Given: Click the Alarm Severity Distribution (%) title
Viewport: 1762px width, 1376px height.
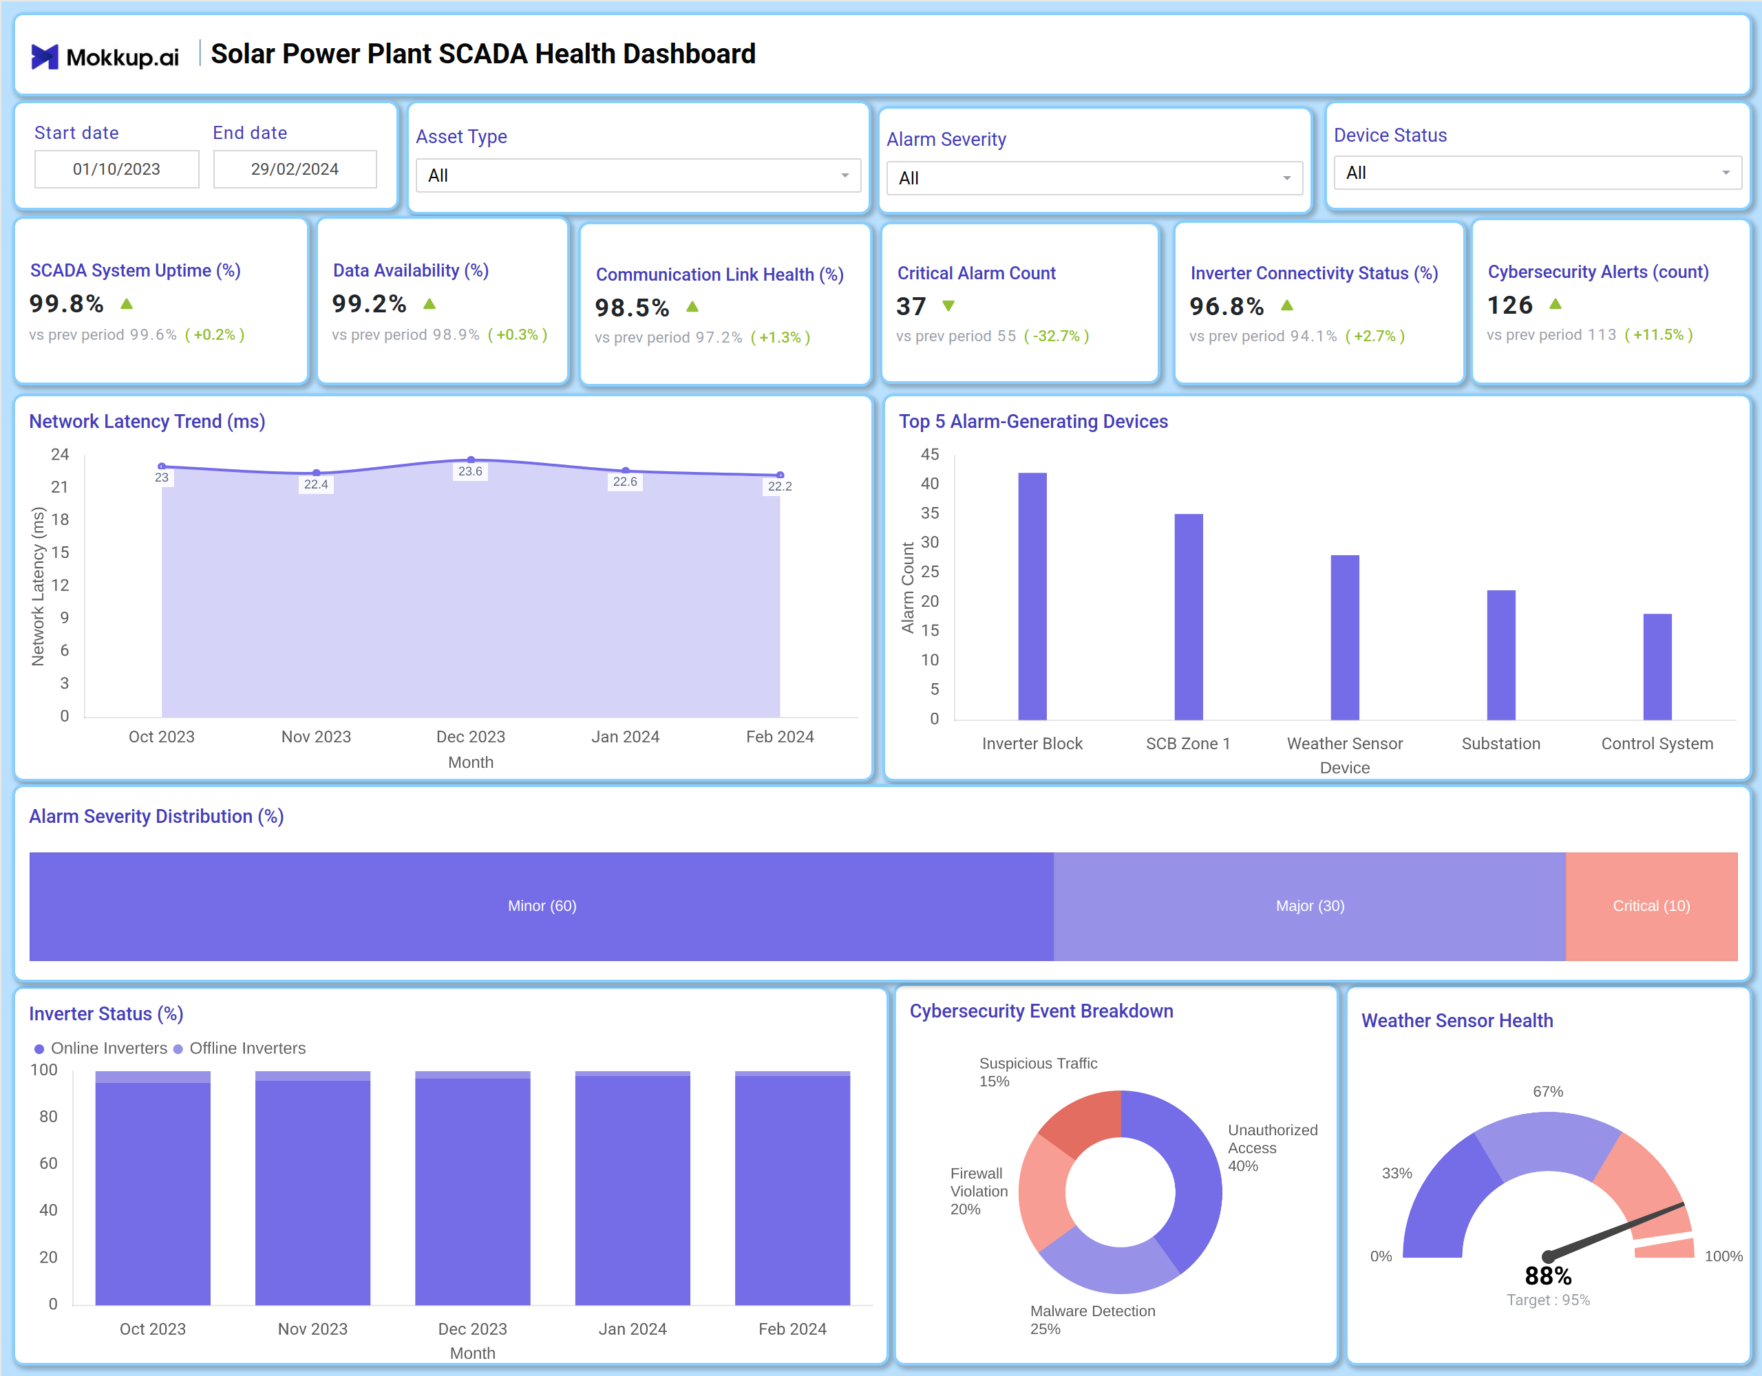Looking at the screenshot, I should click(156, 817).
